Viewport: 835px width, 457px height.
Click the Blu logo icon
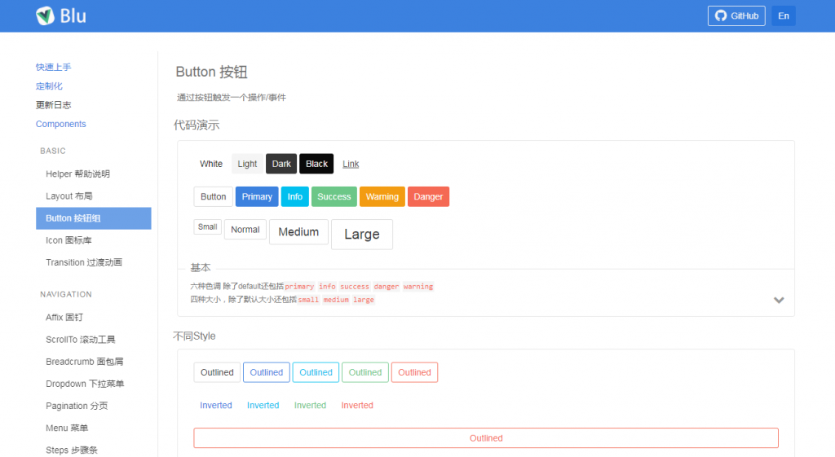(x=45, y=15)
